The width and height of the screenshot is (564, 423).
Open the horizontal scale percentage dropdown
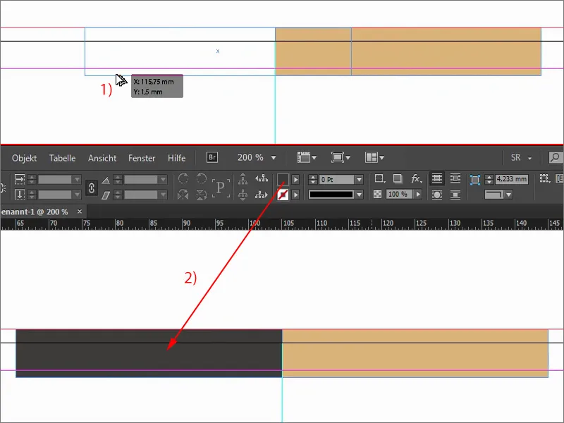[77, 180]
